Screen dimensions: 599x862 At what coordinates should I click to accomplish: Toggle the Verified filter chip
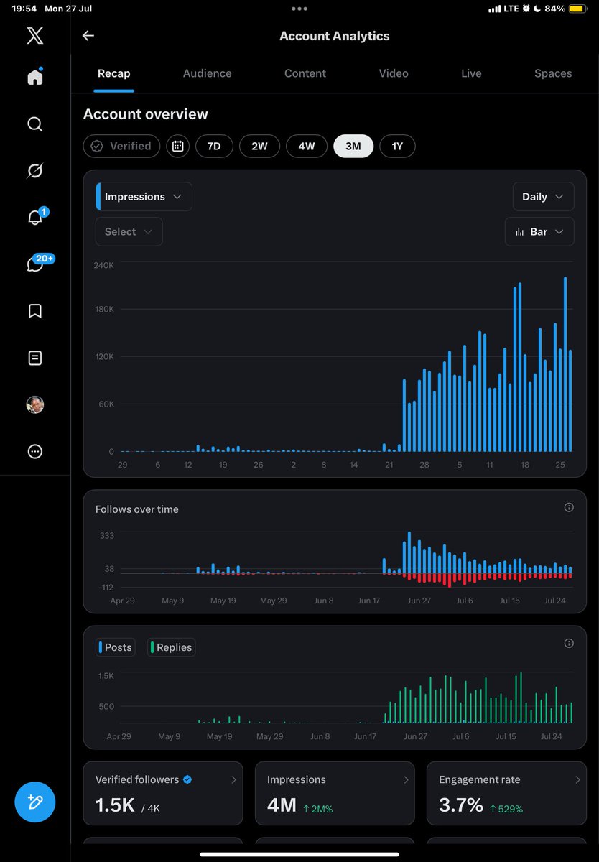point(121,146)
